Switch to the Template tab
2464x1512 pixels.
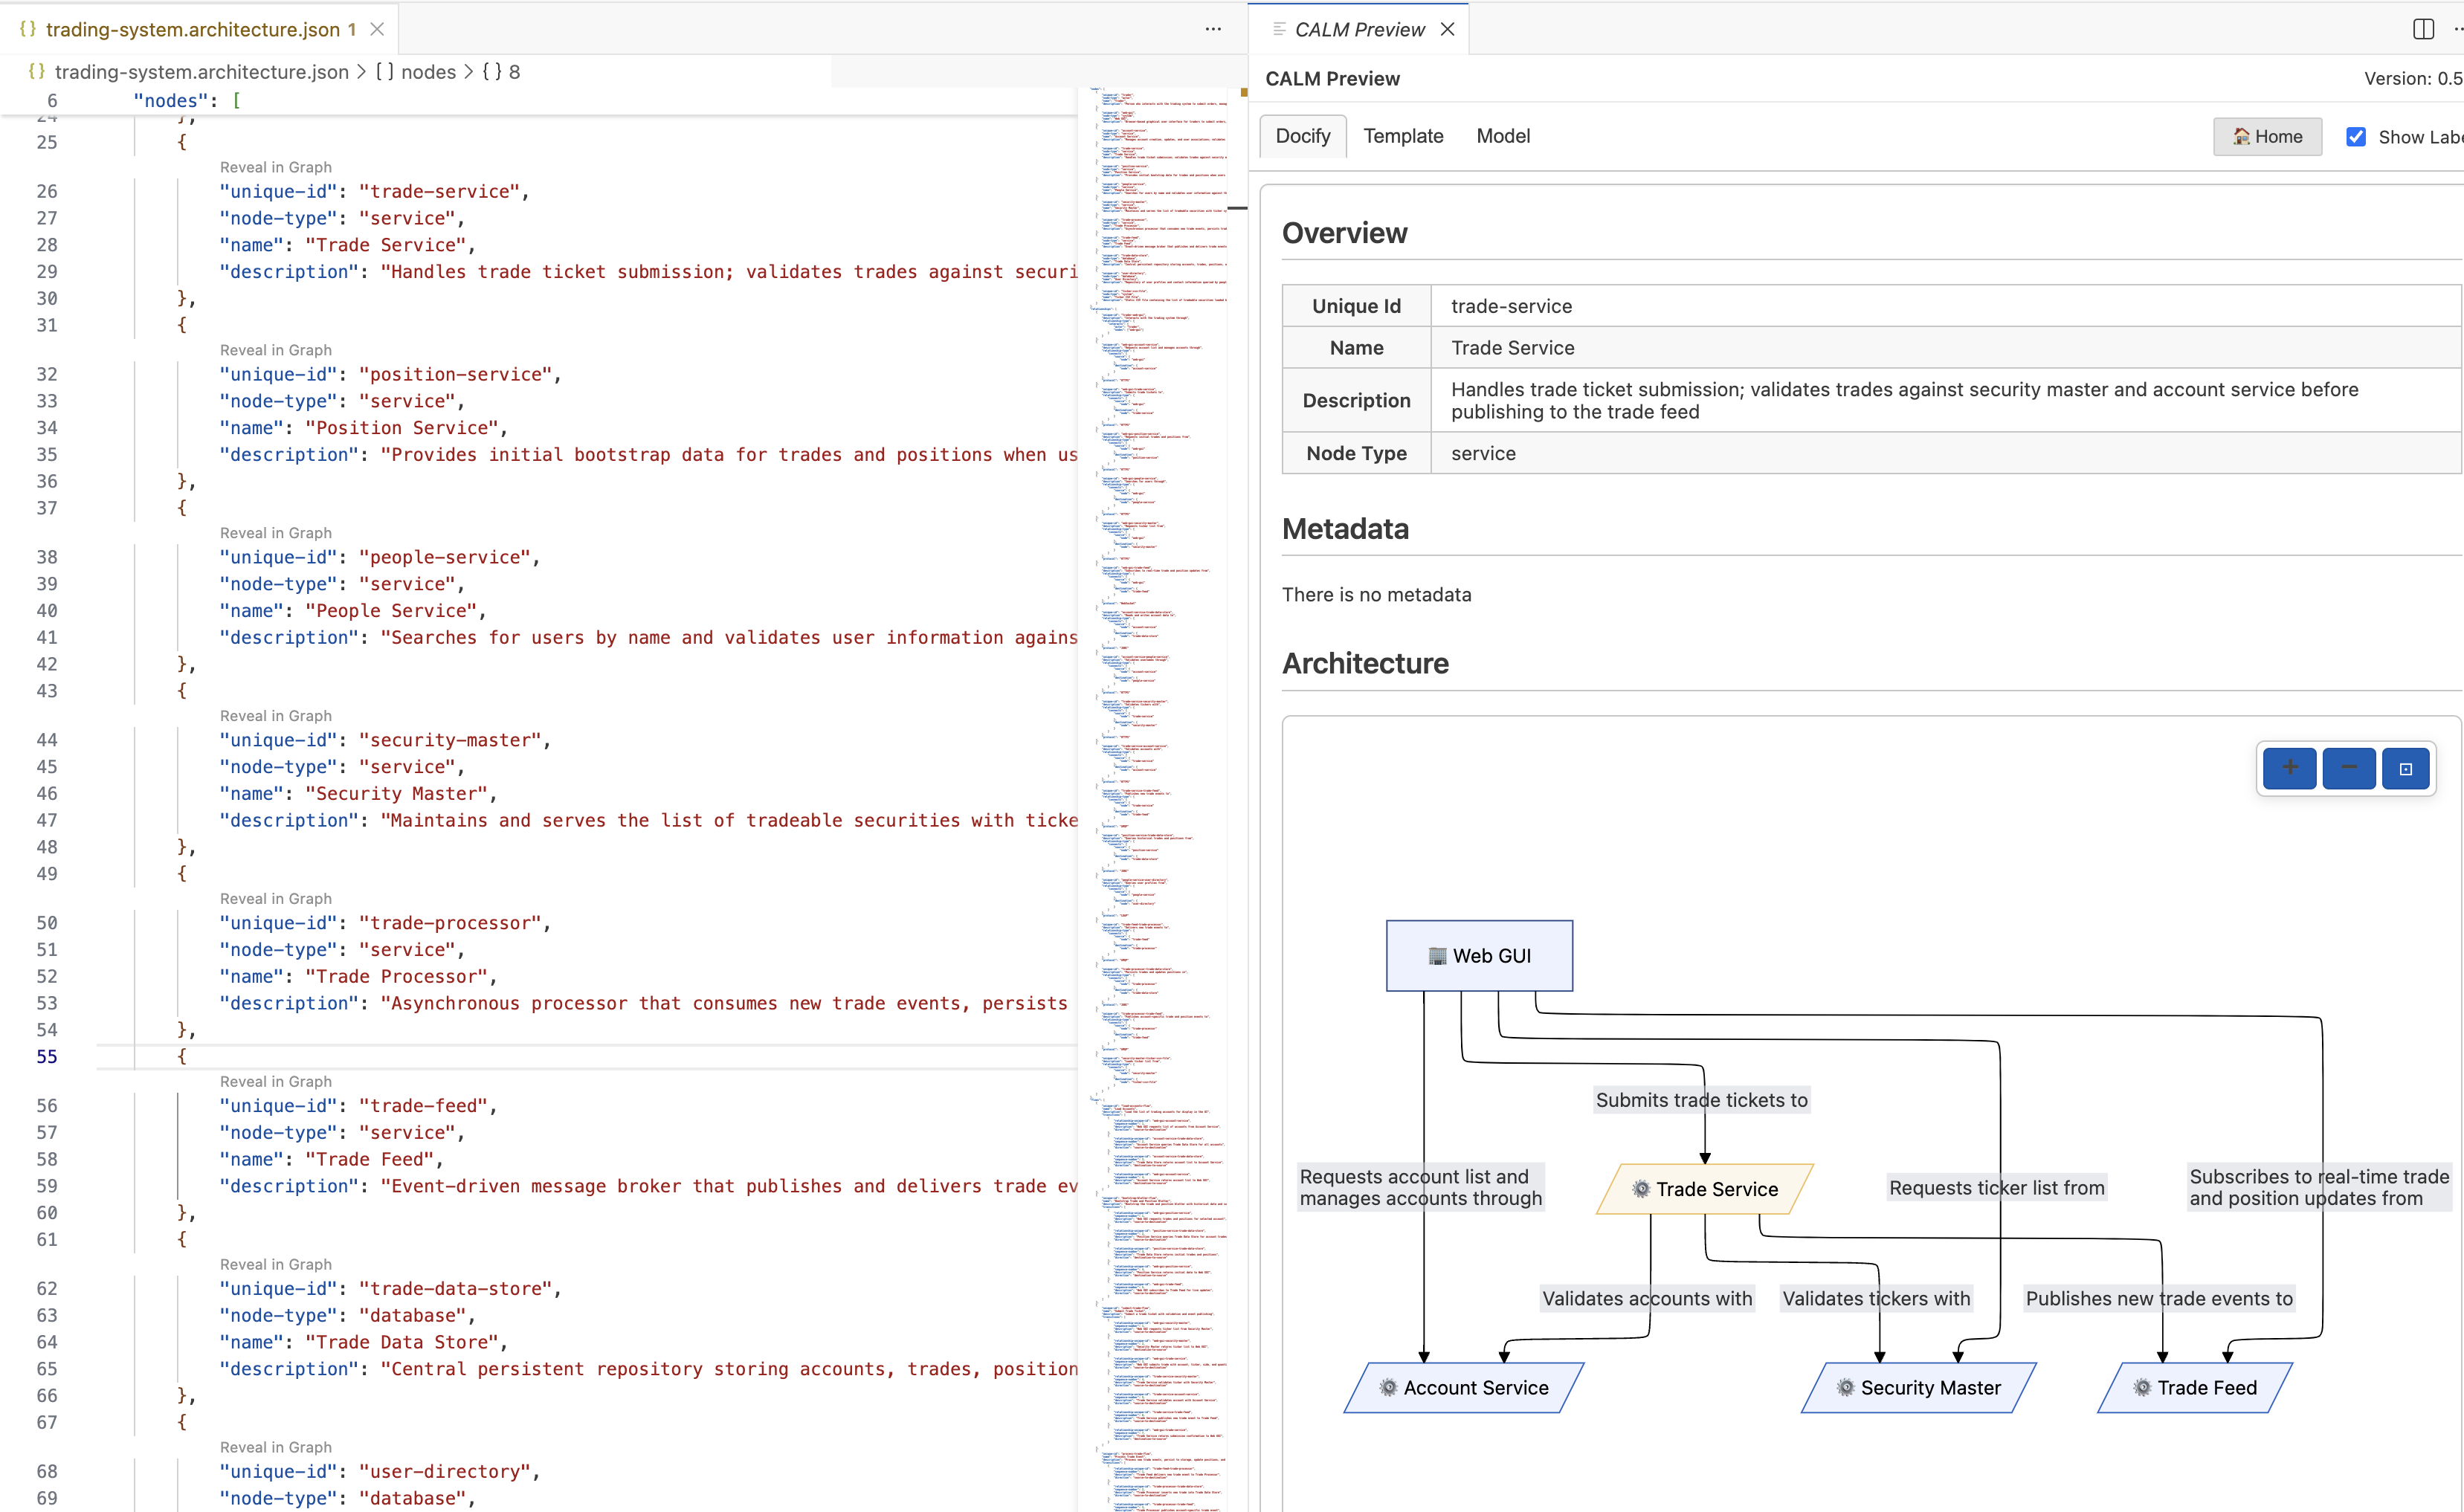pyautogui.click(x=1403, y=136)
